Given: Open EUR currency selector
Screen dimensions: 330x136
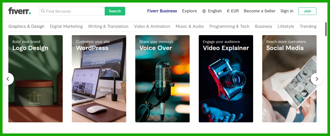Looking at the screenshot, I should (233, 11).
